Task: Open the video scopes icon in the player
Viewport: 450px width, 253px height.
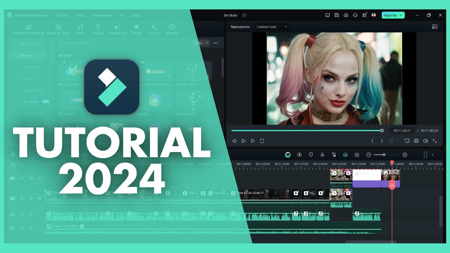Action: point(435,27)
